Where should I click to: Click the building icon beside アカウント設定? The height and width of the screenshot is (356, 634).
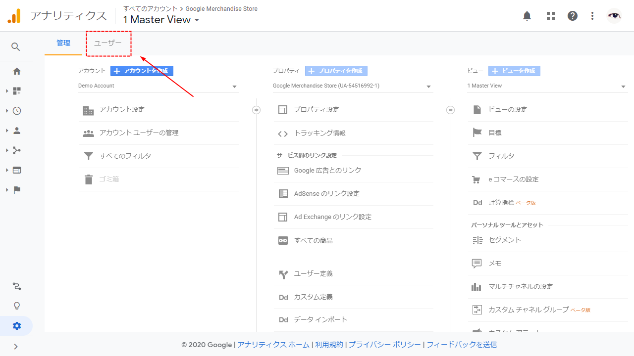88,110
